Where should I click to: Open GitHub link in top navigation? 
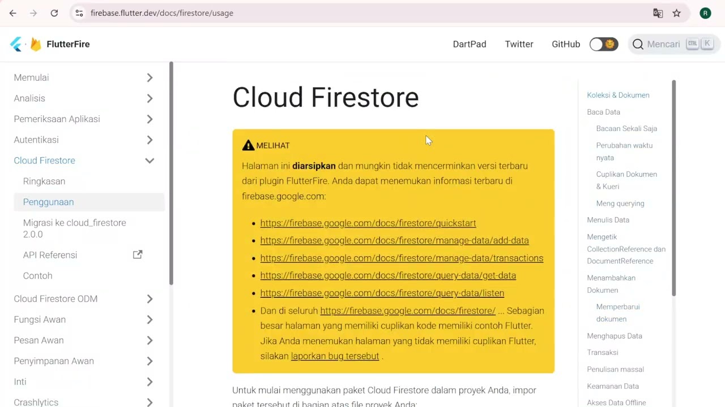click(566, 44)
